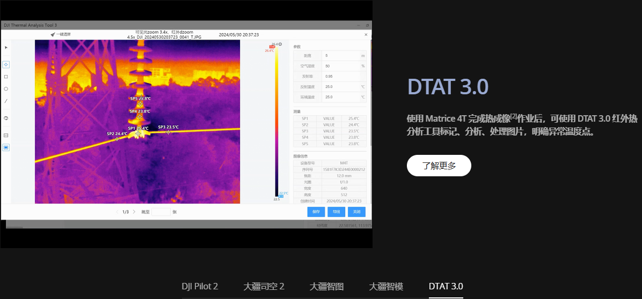Open the 大疆智图 tab
Image resolution: width=642 pixels, height=299 pixels.
(326, 286)
